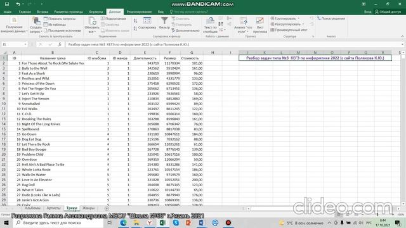The height and width of the screenshot is (228, 406).
Task: Click Промежуточный итог
Action: click(x=289, y=30)
